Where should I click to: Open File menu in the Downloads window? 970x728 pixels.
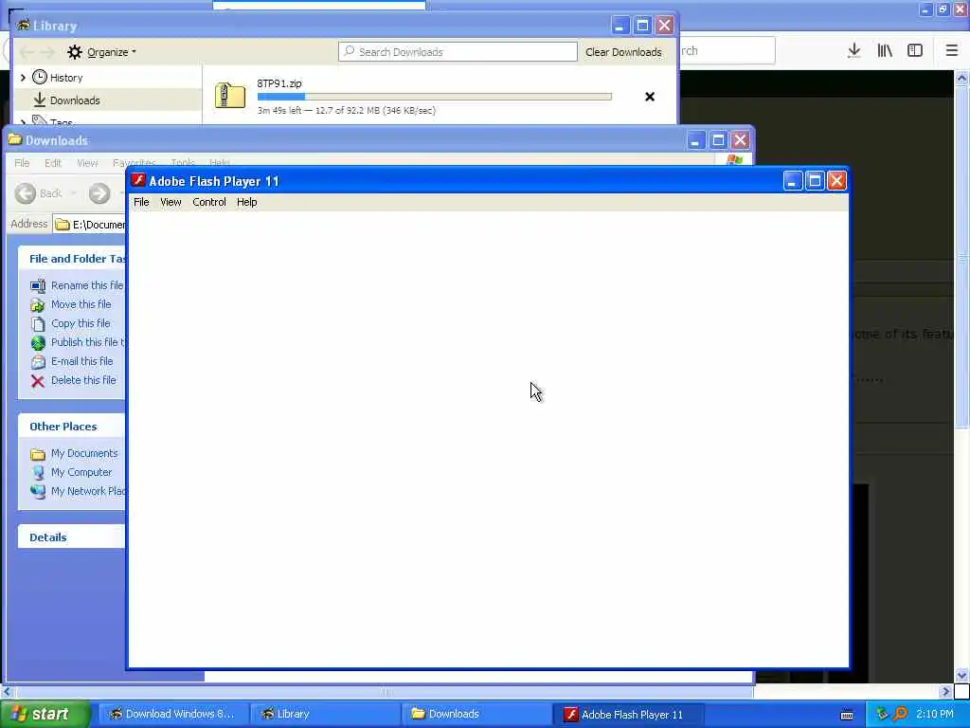click(22, 163)
